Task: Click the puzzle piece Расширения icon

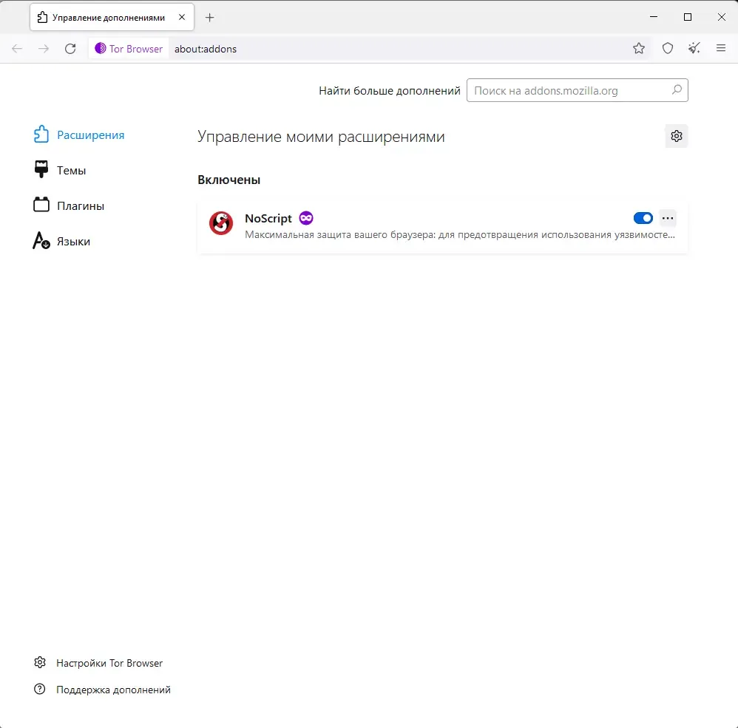Action: click(41, 135)
